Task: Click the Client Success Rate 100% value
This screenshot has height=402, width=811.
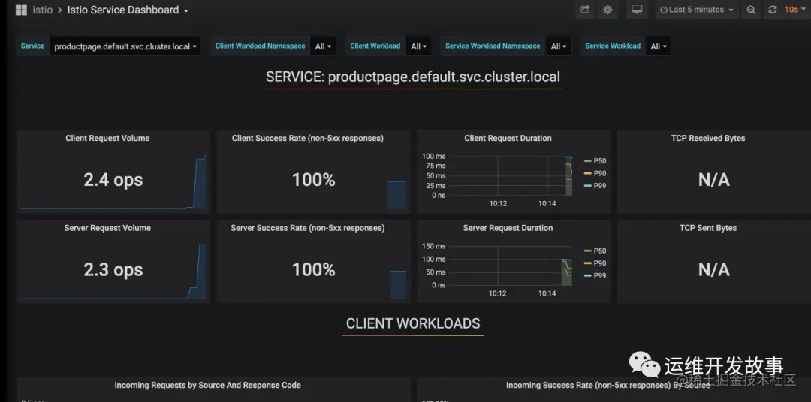Action: pyautogui.click(x=313, y=180)
